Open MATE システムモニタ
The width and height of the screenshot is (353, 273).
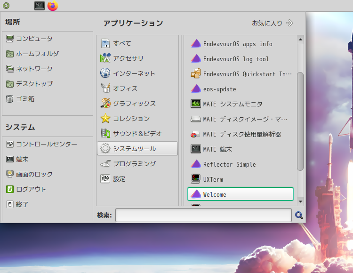[241, 104]
